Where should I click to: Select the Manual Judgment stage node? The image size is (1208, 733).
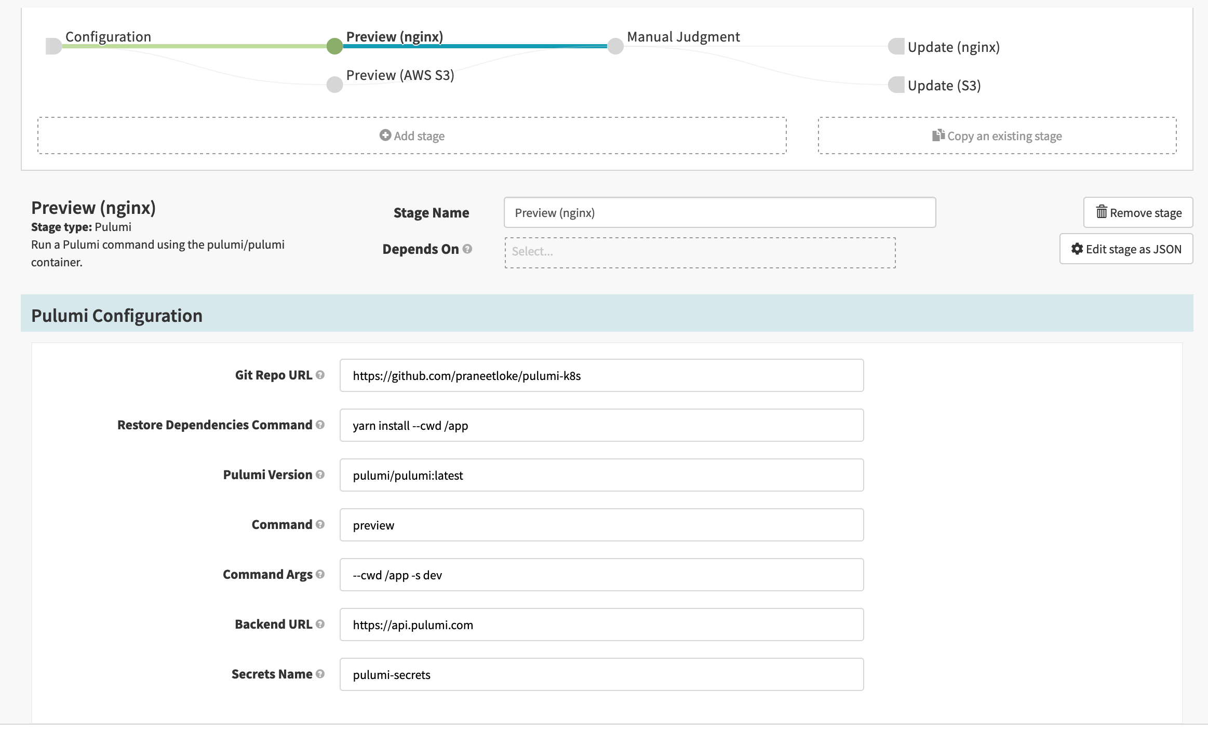615,46
